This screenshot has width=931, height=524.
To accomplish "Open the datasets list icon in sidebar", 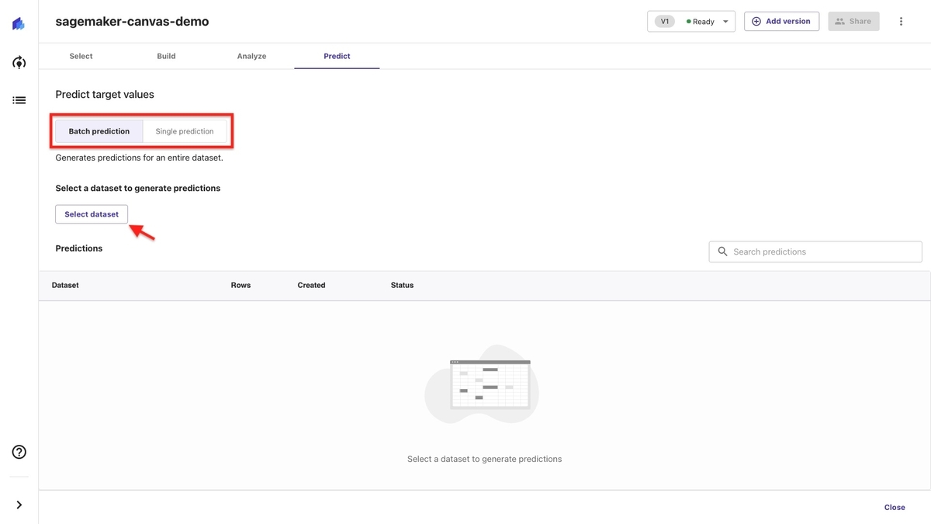I will coord(19,100).
